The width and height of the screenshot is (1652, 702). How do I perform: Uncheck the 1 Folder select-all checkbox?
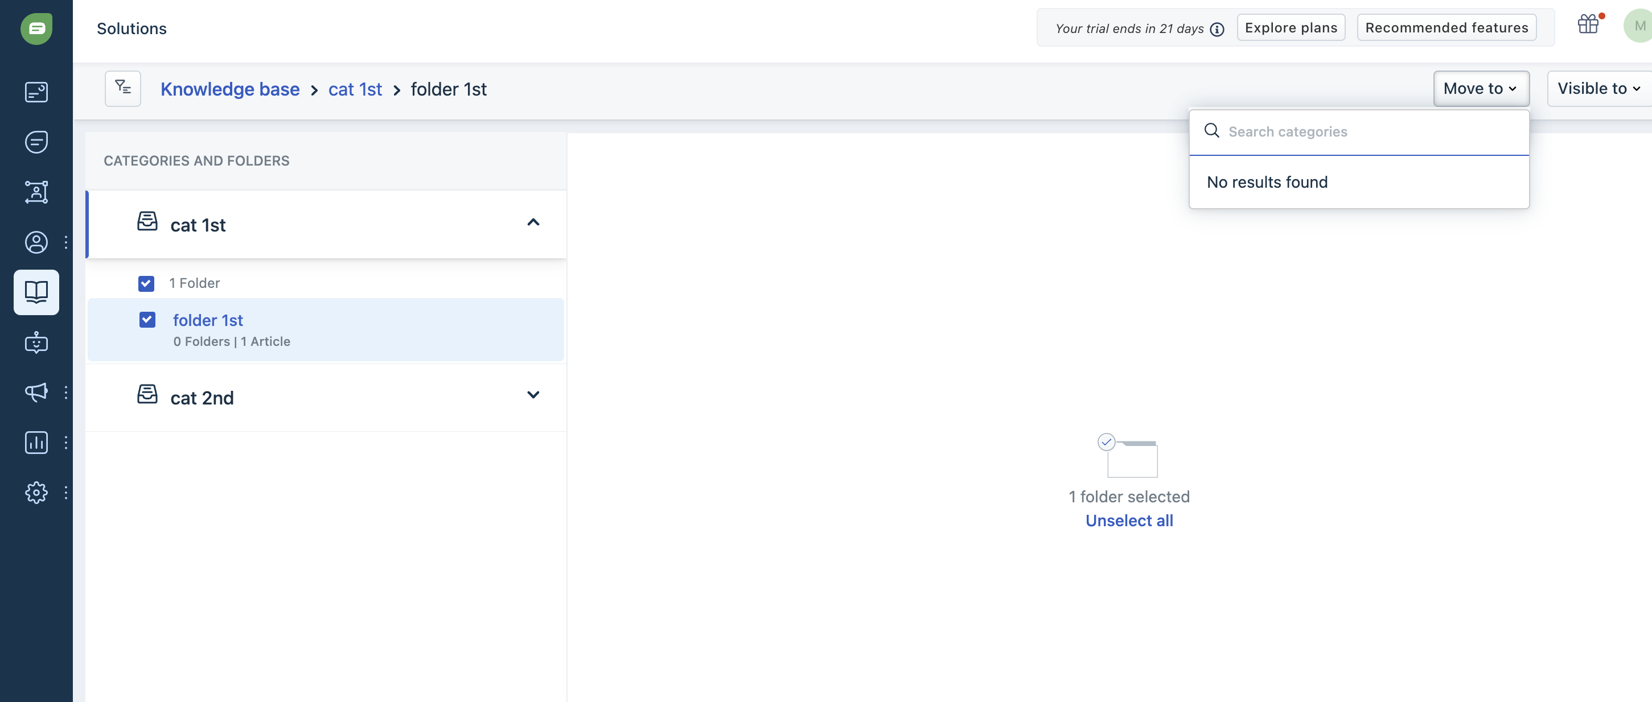pos(146,283)
